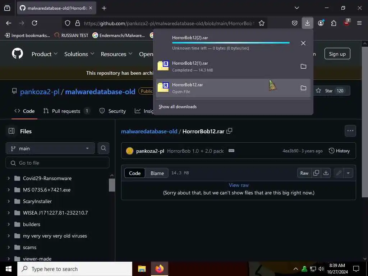Click Show all downloads
Image resolution: width=368 pixels, height=276 pixels.
[x=178, y=106]
